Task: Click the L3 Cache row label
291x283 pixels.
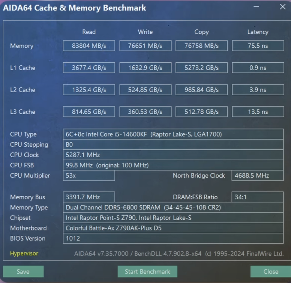Action: 22,112
